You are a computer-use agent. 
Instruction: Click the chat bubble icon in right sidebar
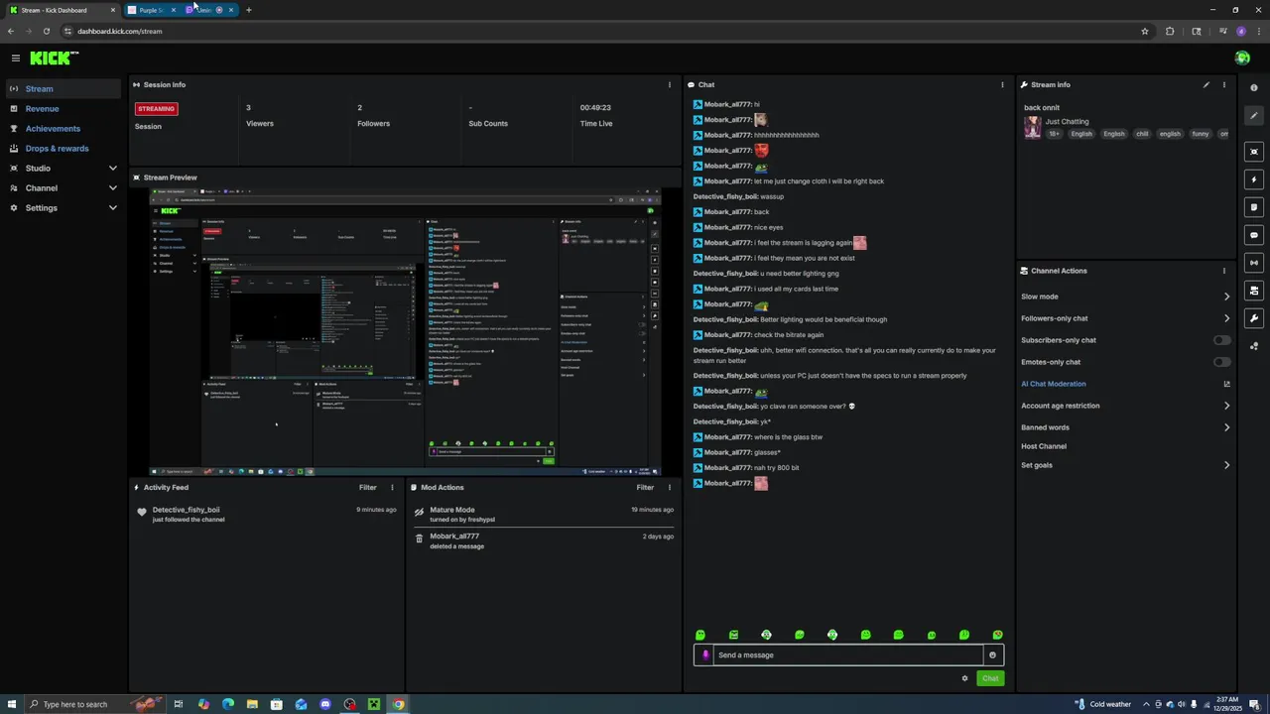pyautogui.click(x=1254, y=235)
